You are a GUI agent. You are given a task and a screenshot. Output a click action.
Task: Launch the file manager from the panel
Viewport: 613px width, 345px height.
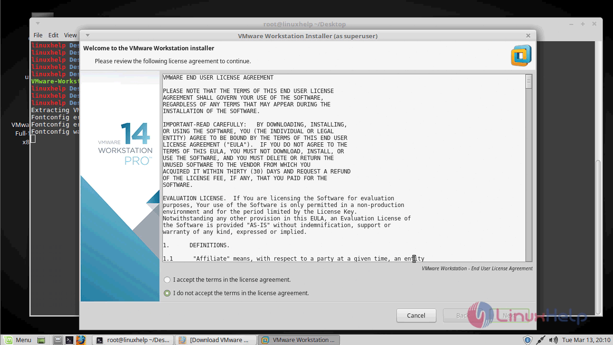click(x=58, y=340)
